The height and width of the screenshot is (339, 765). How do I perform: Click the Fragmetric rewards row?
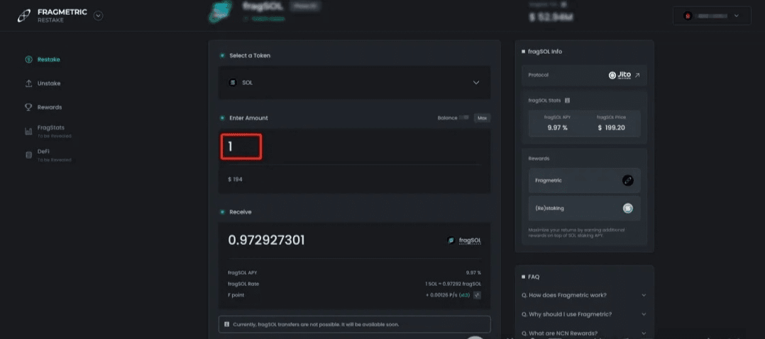(x=585, y=180)
